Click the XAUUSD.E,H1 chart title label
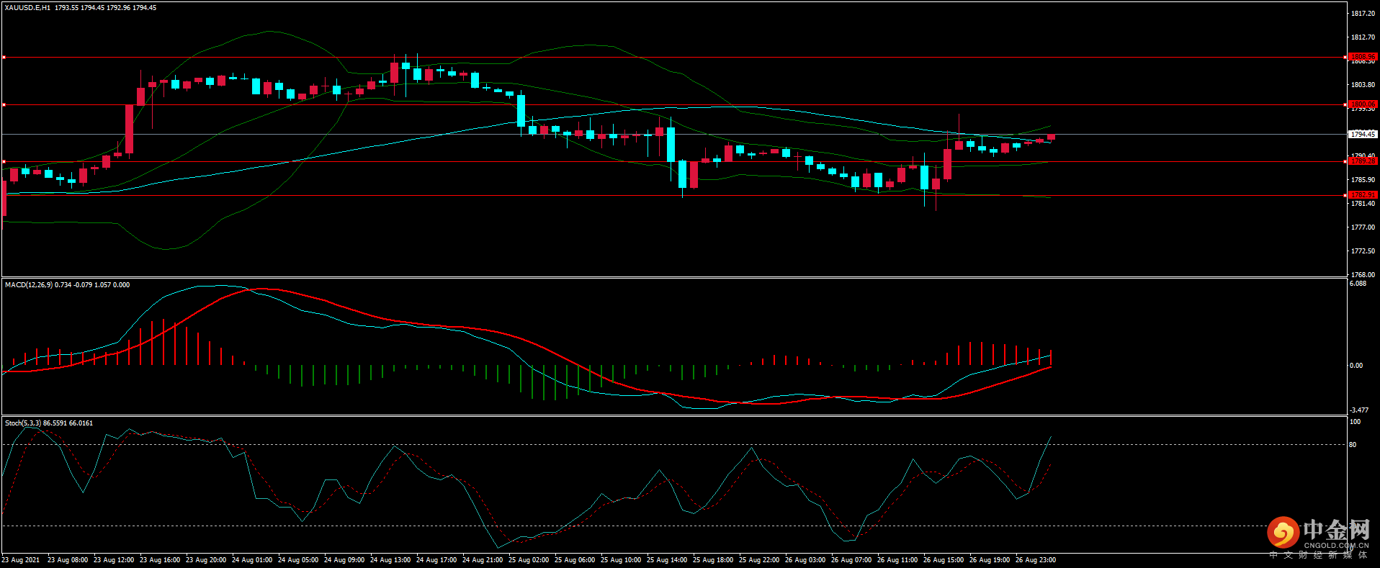 click(x=27, y=7)
